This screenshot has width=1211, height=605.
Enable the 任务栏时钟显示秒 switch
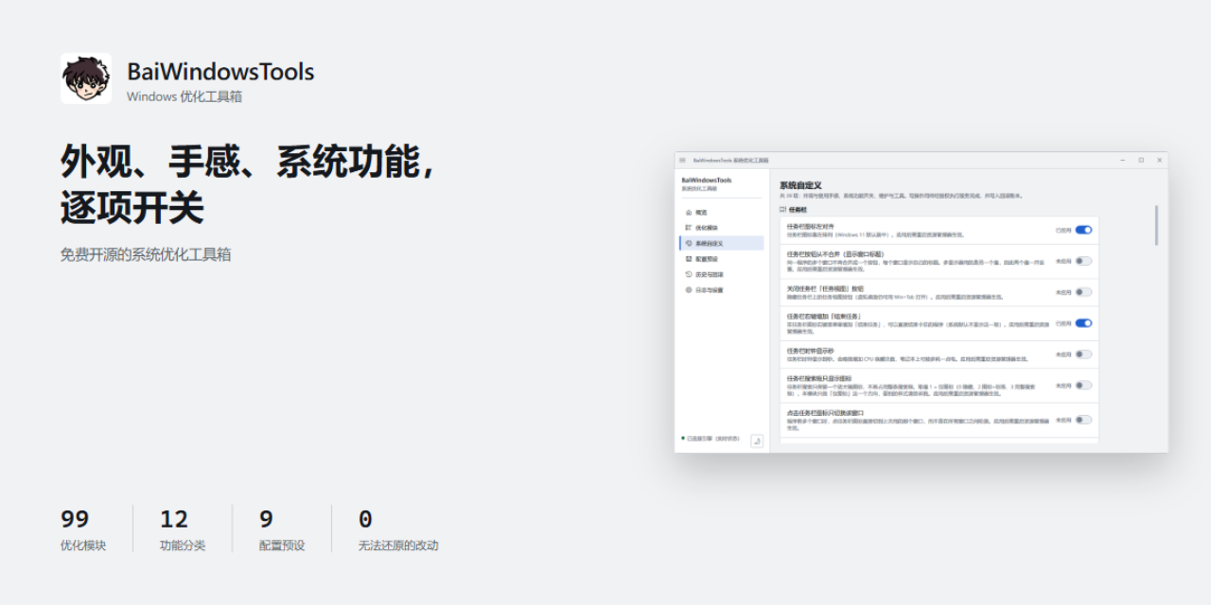(1083, 354)
